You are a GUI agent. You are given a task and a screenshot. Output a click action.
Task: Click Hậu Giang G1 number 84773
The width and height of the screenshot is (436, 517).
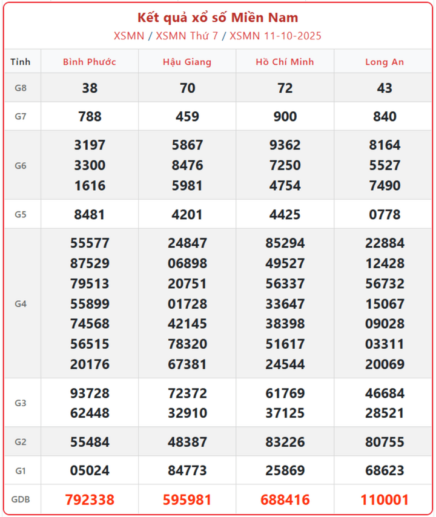[187, 470]
